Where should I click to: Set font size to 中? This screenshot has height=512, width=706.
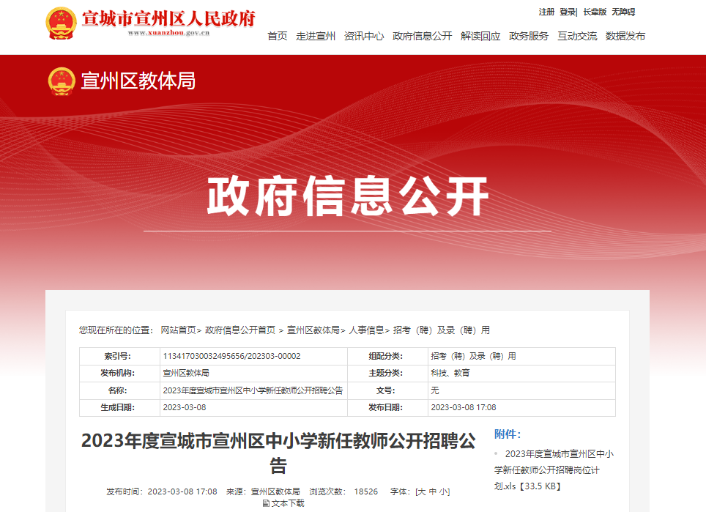tap(432, 491)
